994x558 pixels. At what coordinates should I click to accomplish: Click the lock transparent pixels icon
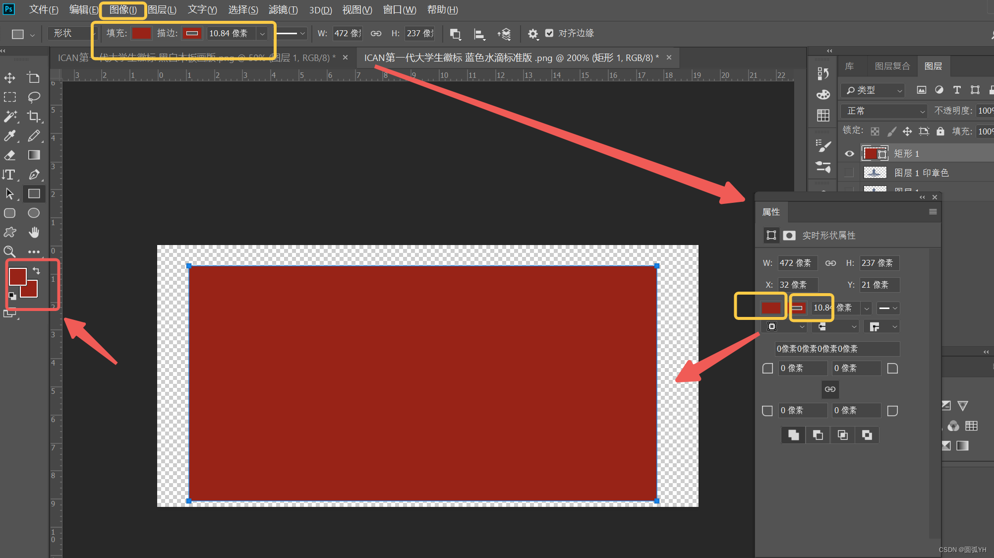(875, 130)
